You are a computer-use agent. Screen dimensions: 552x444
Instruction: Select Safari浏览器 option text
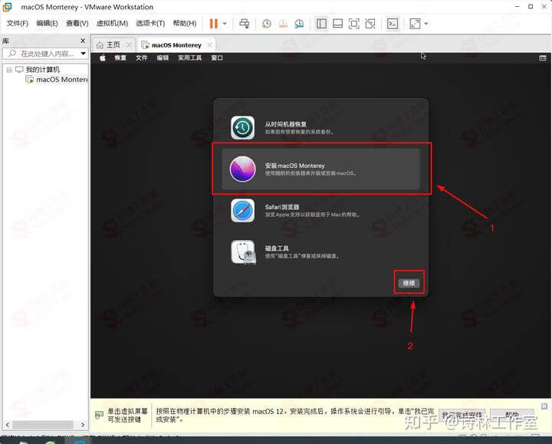click(282, 207)
